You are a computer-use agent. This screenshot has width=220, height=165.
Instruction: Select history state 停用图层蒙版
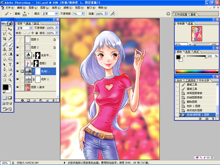(195, 93)
